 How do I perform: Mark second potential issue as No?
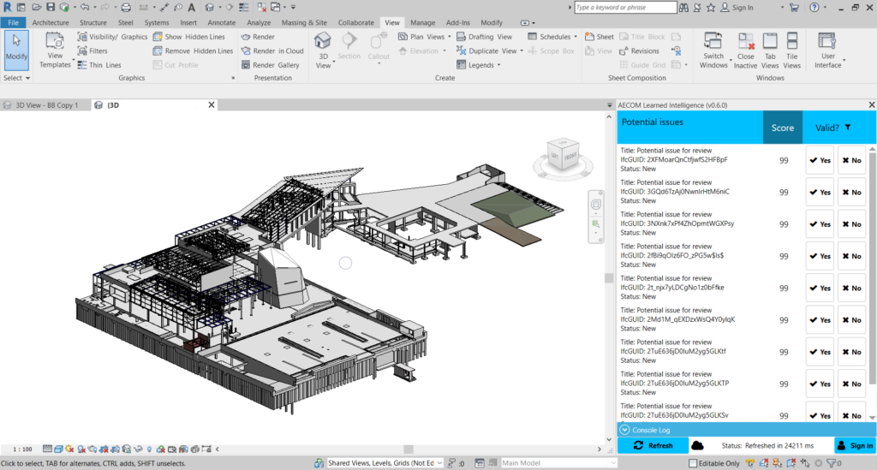coord(851,192)
